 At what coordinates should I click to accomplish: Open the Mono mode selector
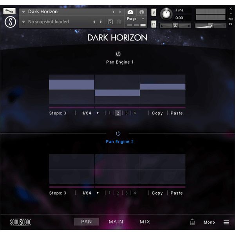point(209,222)
